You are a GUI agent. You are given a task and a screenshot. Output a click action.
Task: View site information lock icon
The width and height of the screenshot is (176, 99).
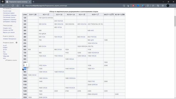pyautogui.click(x=23, y=5)
